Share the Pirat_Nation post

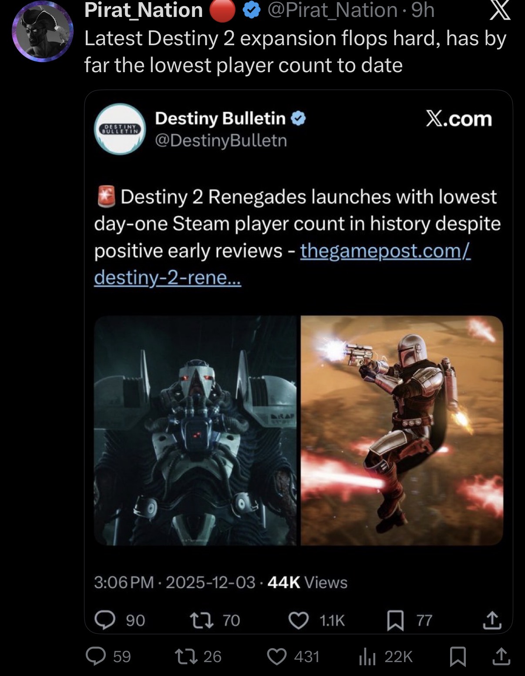pyautogui.click(x=501, y=656)
